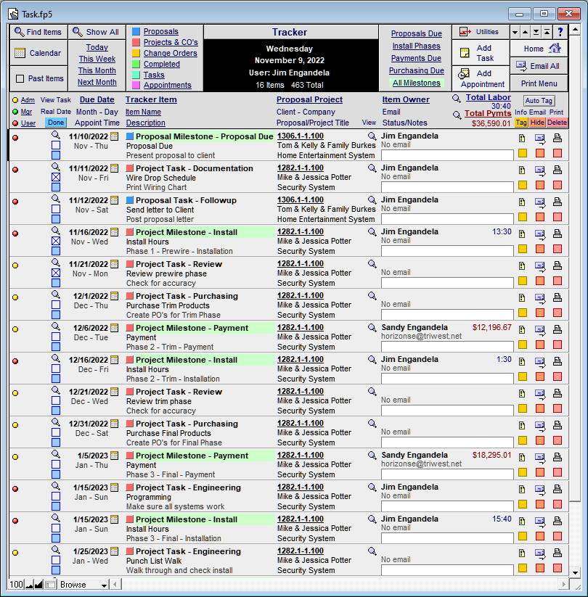Mark 12/16/2022 Install milestone as done
The height and width of the screenshot is (597, 588).
point(56,379)
